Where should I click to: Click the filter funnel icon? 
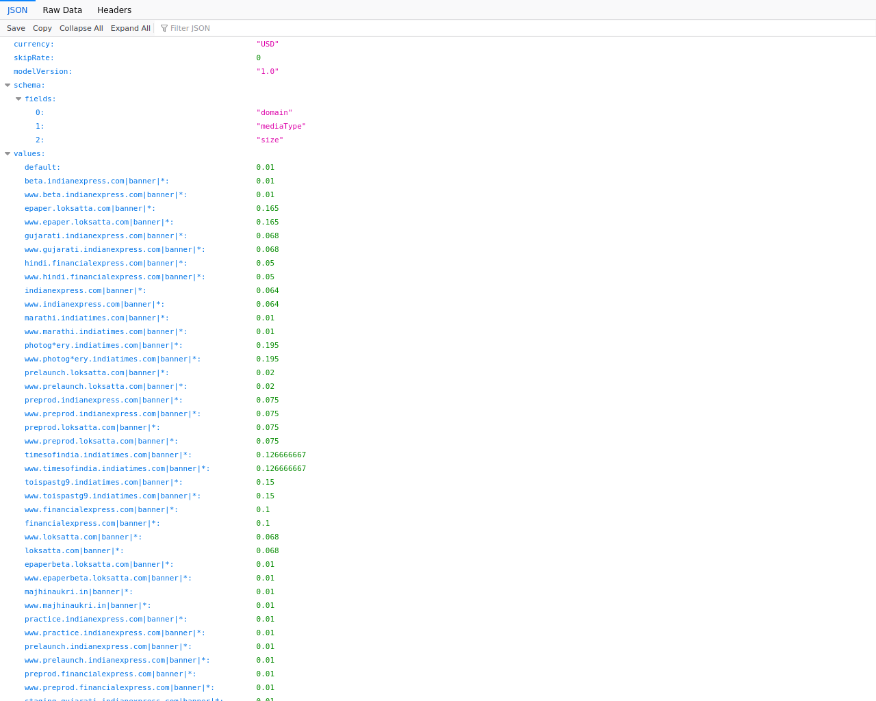164,28
